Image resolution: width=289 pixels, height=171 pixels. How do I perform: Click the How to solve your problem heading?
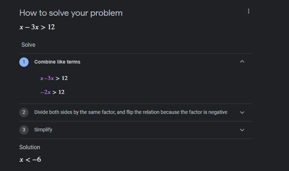pos(71,13)
